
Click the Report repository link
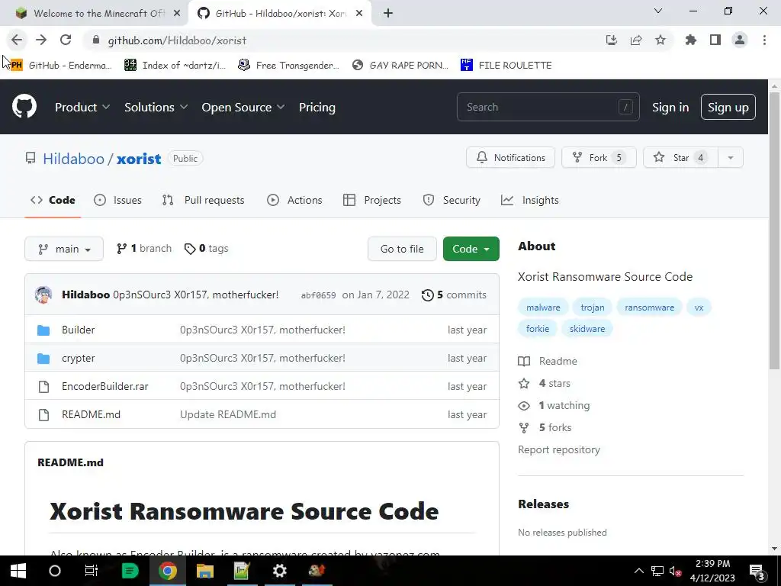(x=559, y=449)
